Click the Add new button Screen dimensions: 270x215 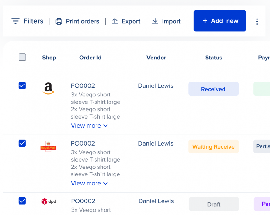coord(220,21)
